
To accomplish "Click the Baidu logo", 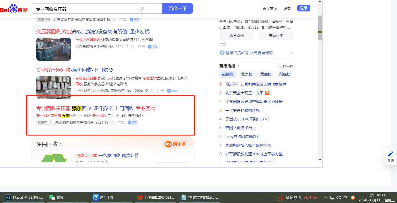I will pyautogui.click(x=14, y=9).
